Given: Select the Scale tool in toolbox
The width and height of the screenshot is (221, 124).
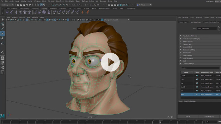Looking at the screenshot, I should click(3, 43).
